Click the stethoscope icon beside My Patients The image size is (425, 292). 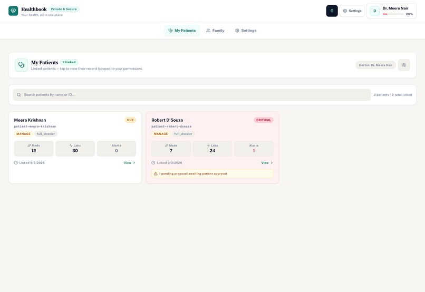(x=22, y=65)
